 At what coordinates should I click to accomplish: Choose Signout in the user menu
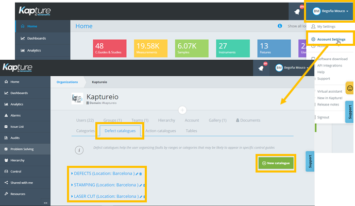tap(323, 117)
